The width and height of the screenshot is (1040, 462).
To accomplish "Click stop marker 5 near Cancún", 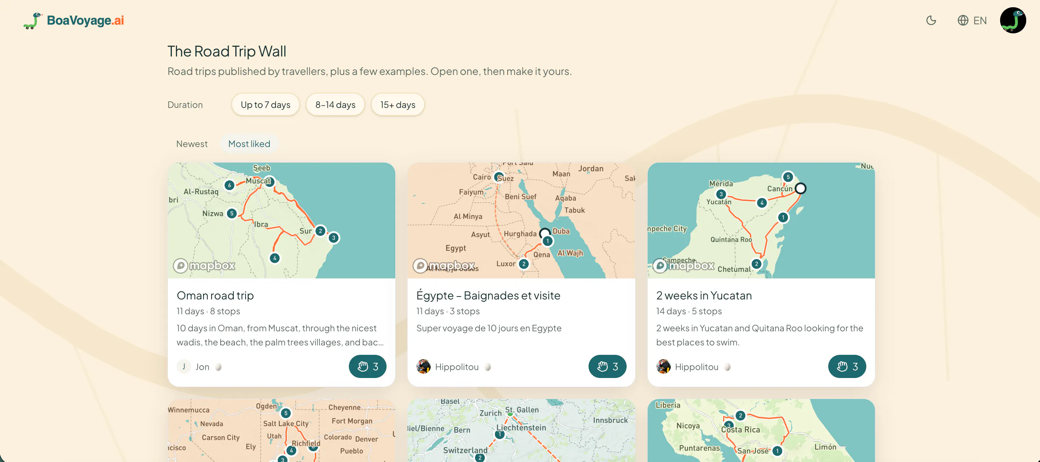I will [788, 177].
